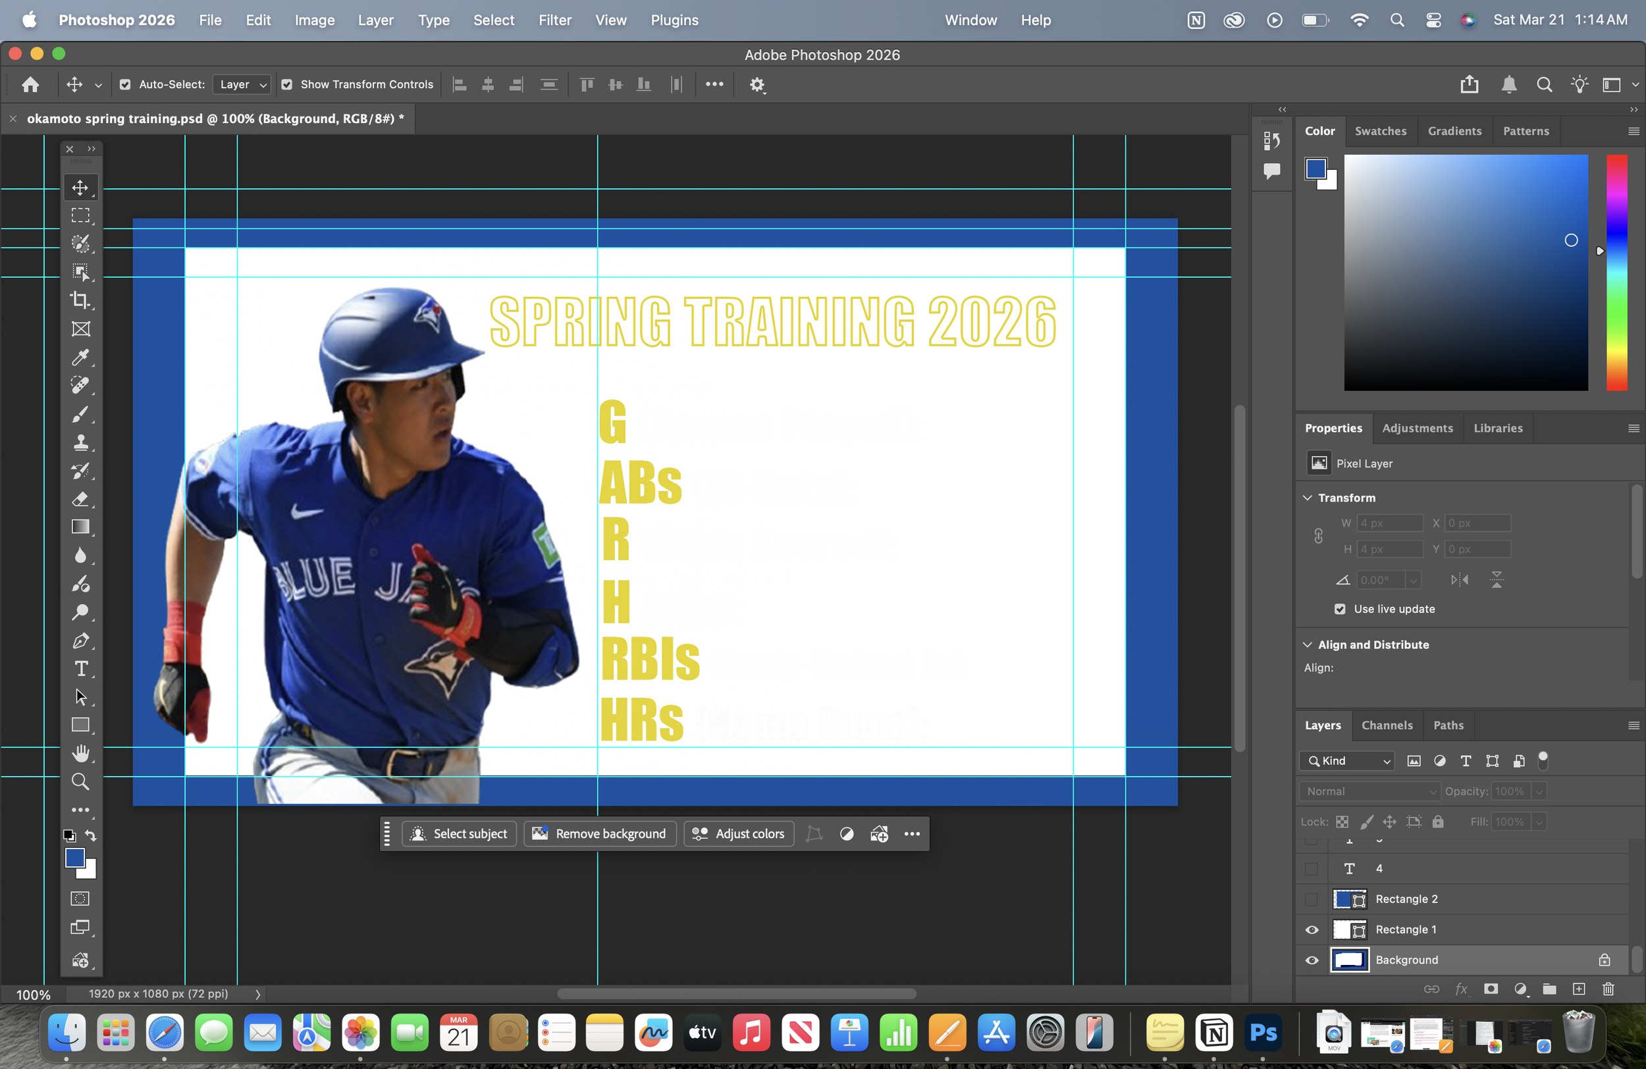
Task: Click the delete layer trash icon
Action: [1608, 989]
